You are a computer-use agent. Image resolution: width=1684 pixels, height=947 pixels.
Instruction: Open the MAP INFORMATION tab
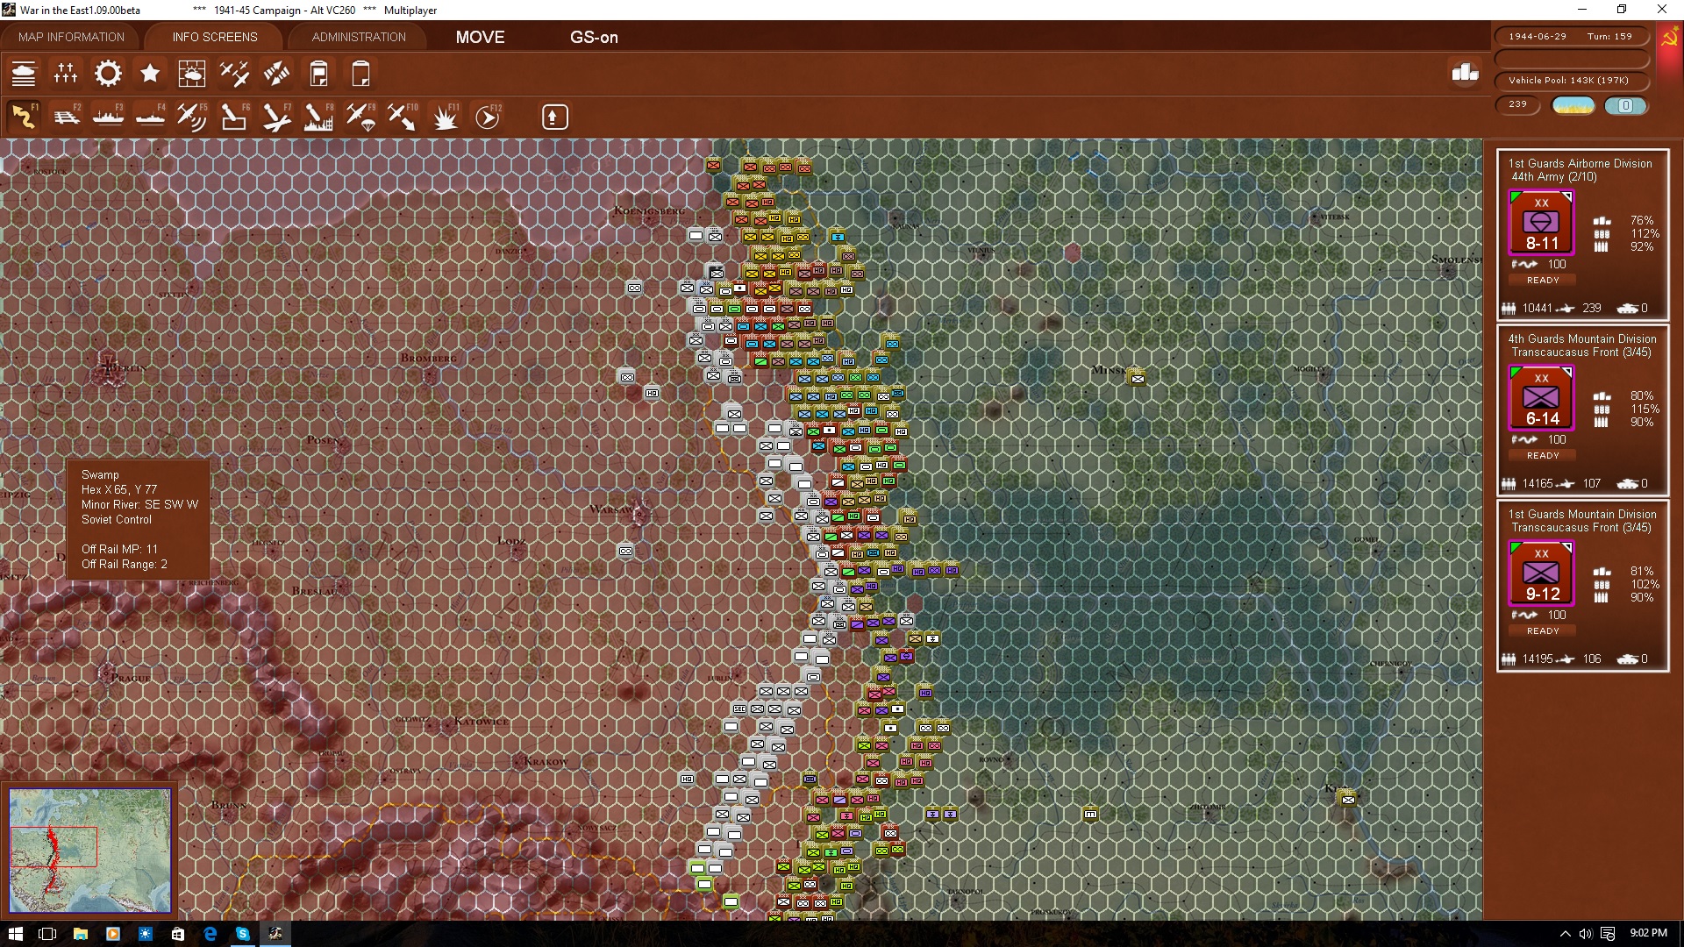pyautogui.click(x=71, y=37)
